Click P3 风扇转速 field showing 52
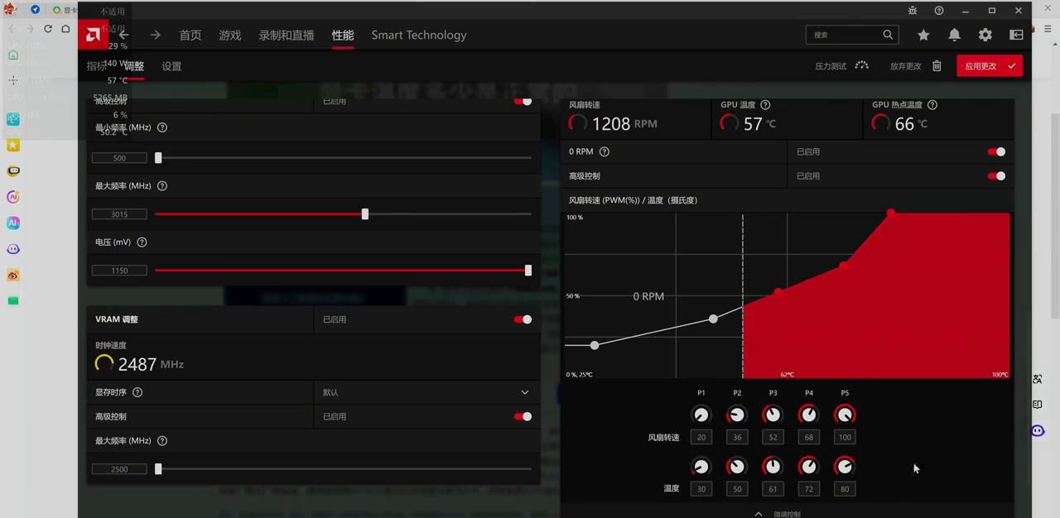This screenshot has width=1060, height=518. tap(773, 437)
